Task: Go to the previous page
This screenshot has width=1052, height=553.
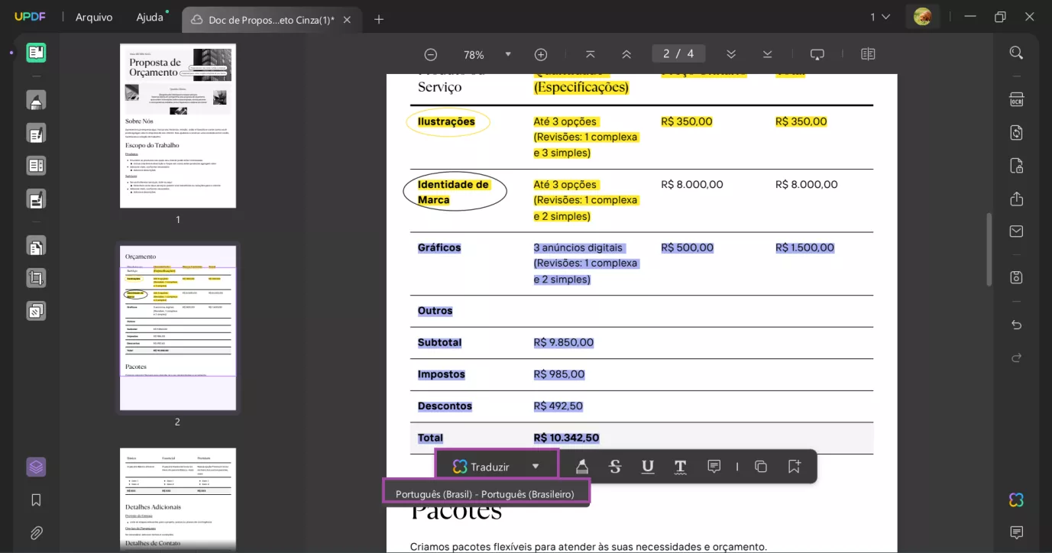Action: [x=626, y=54]
